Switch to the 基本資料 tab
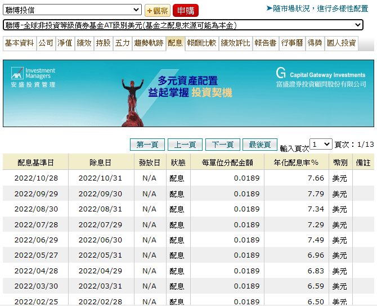The height and width of the screenshot is (306, 377). [x=20, y=43]
